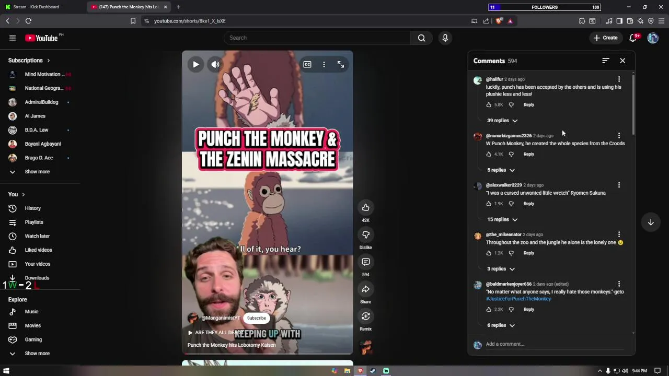Expand the You section chevron

(23, 194)
